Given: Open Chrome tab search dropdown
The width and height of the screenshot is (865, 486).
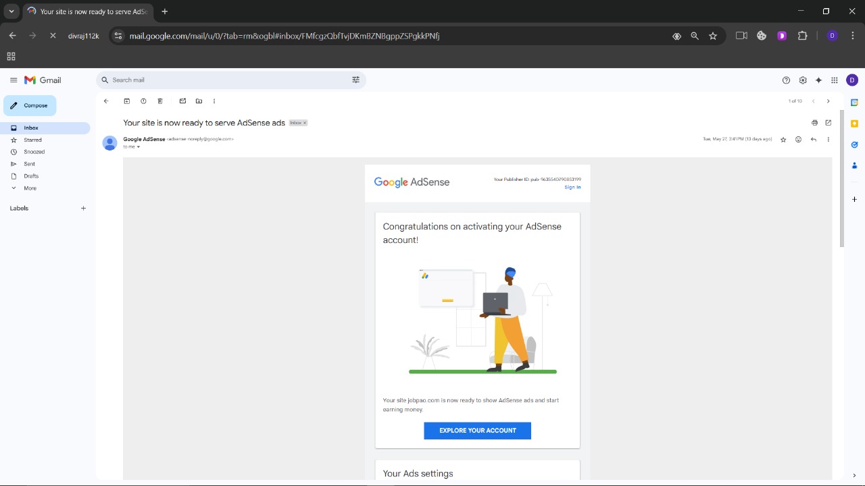Looking at the screenshot, I should [11, 11].
